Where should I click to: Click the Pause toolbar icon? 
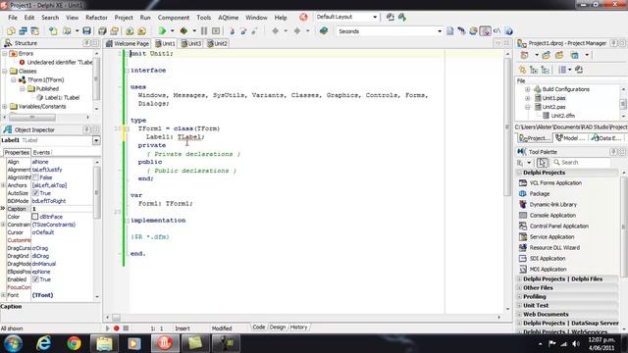(x=204, y=30)
